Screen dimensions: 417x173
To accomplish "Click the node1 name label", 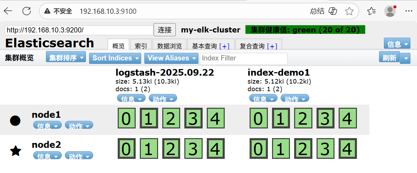I will [46, 115].
